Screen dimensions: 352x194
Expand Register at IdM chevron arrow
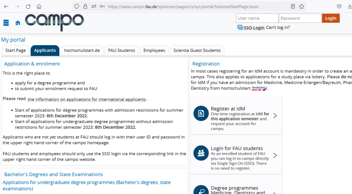point(275,116)
